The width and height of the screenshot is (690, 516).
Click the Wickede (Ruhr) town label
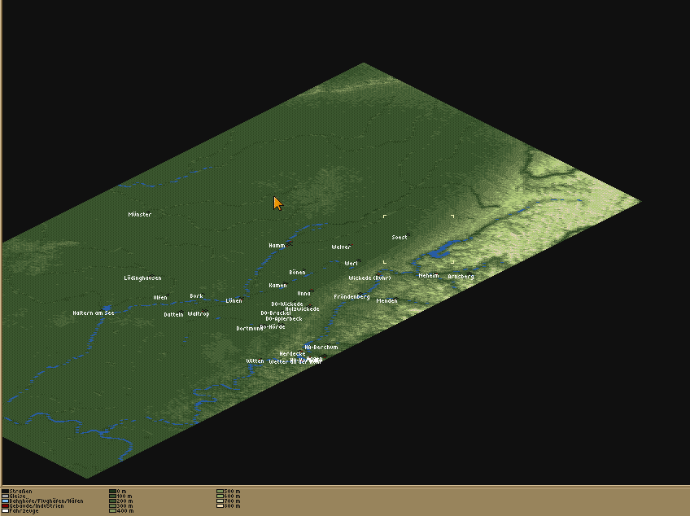[x=370, y=278]
